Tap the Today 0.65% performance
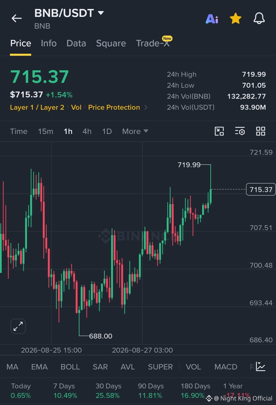This screenshot has width=276, height=405. tap(21, 391)
